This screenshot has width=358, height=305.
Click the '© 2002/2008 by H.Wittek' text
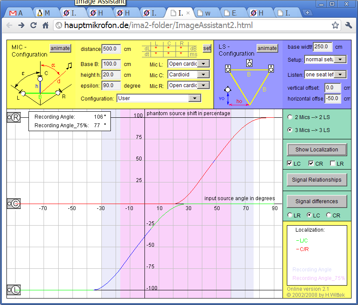pos(316,295)
